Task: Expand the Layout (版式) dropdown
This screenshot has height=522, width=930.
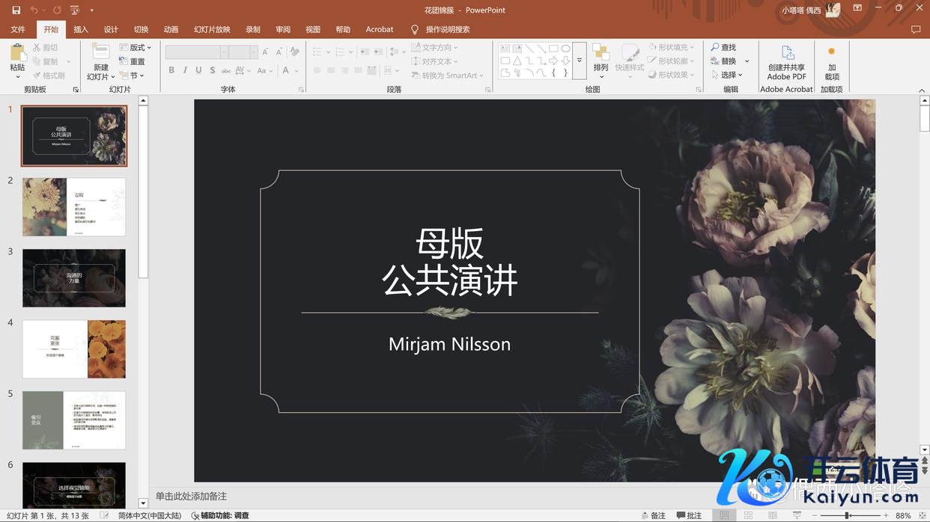Action: 136,47
